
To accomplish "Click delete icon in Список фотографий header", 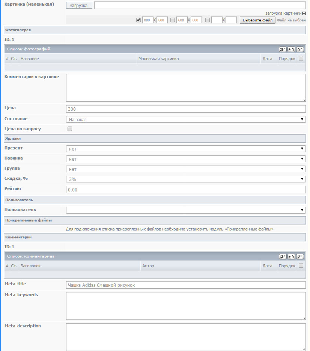I will point(300,49).
